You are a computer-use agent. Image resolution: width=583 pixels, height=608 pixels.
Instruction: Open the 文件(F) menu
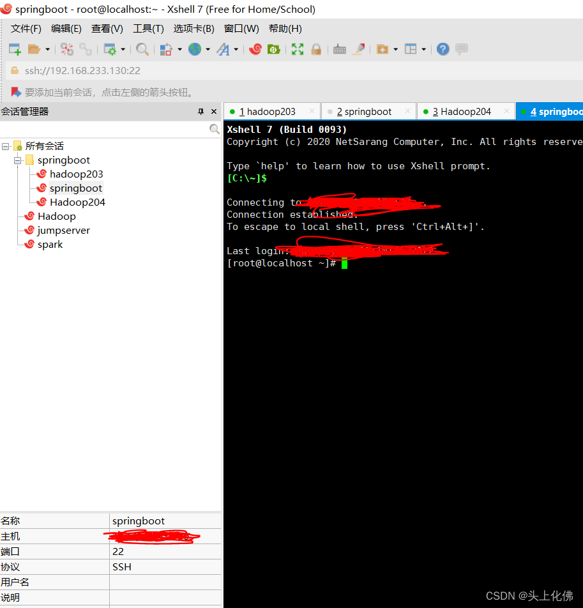[26, 29]
